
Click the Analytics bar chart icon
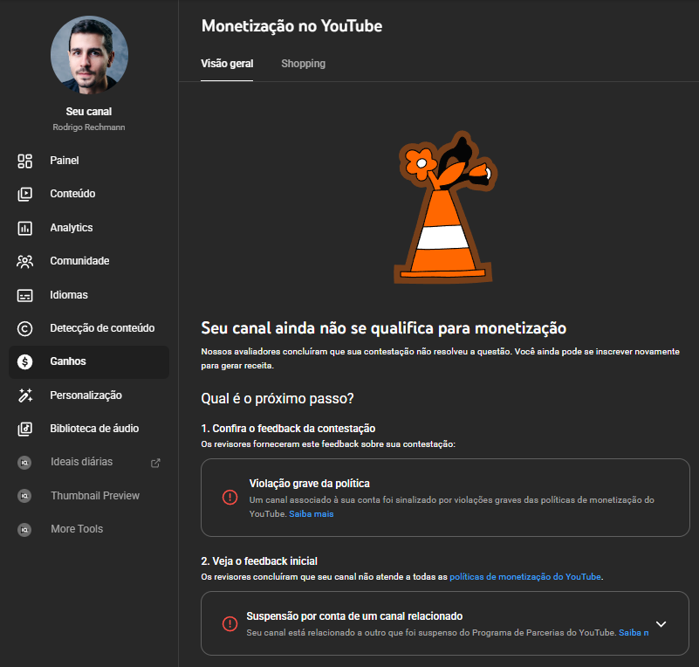[x=24, y=228]
